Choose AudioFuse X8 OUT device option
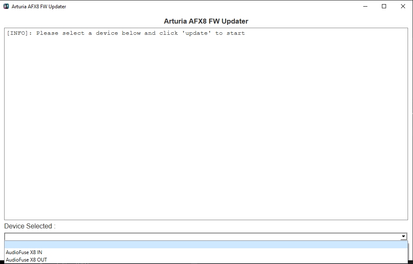This screenshot has height=264, width=413. (206, 260)
